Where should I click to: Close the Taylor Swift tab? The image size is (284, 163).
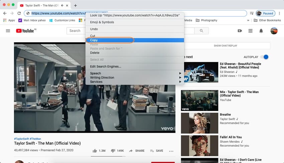tap(67, 5)
